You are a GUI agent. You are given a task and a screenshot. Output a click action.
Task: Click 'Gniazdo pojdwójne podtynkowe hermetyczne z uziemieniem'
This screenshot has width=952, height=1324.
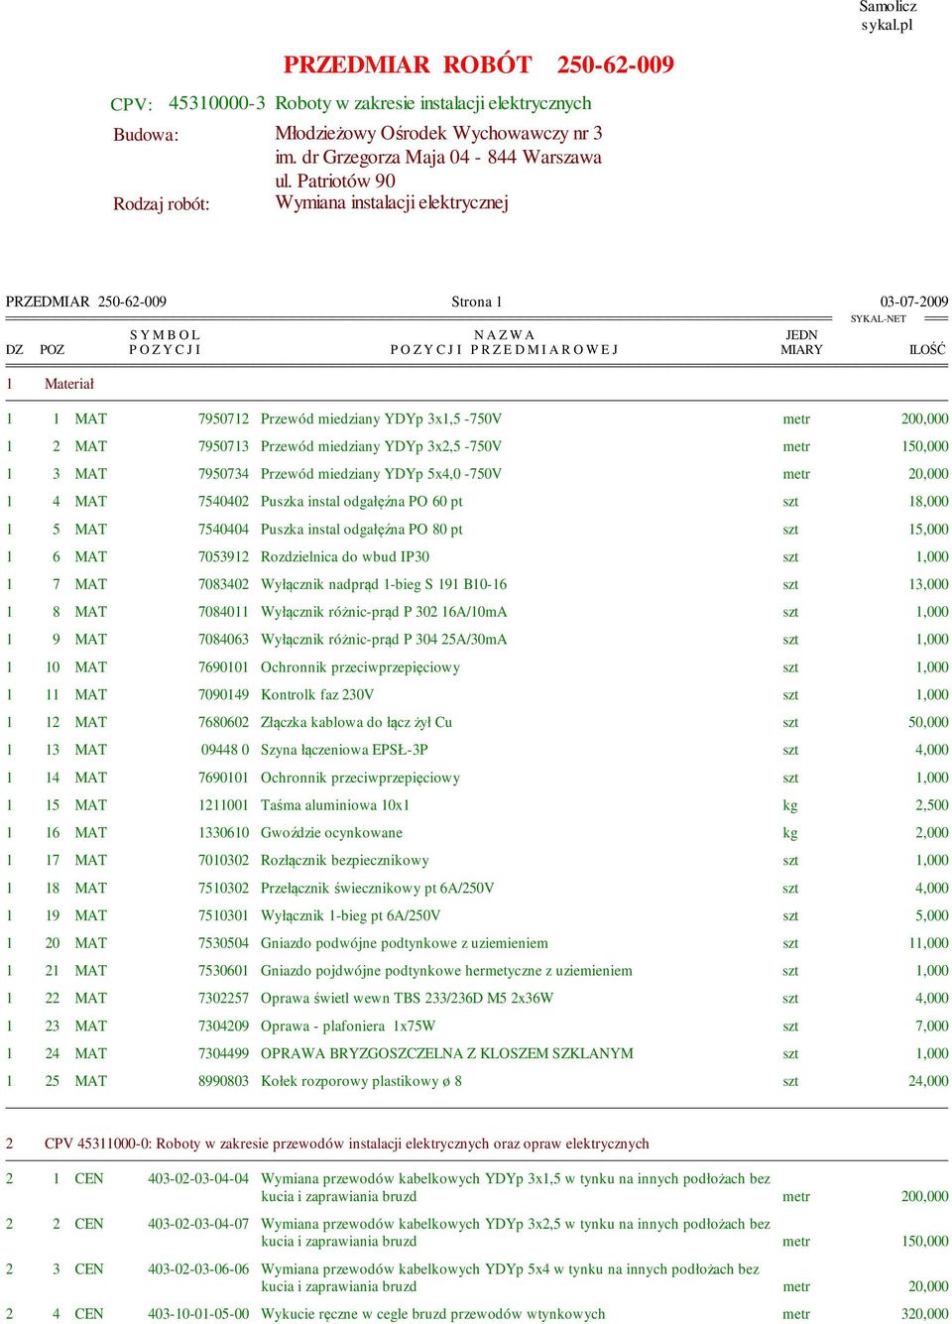446,971
